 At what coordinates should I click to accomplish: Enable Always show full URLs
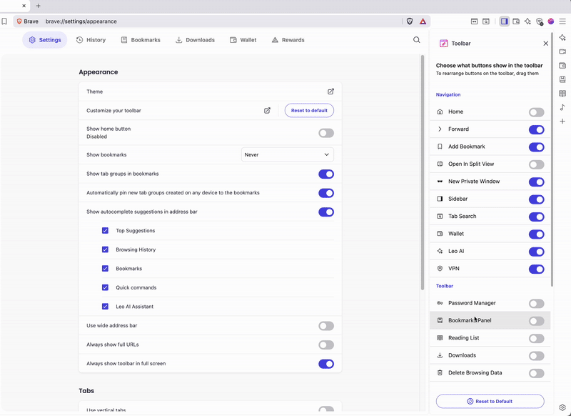(x=326, y=345)
